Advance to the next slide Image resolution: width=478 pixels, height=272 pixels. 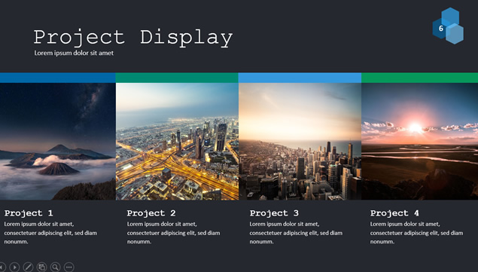[14, 267]
